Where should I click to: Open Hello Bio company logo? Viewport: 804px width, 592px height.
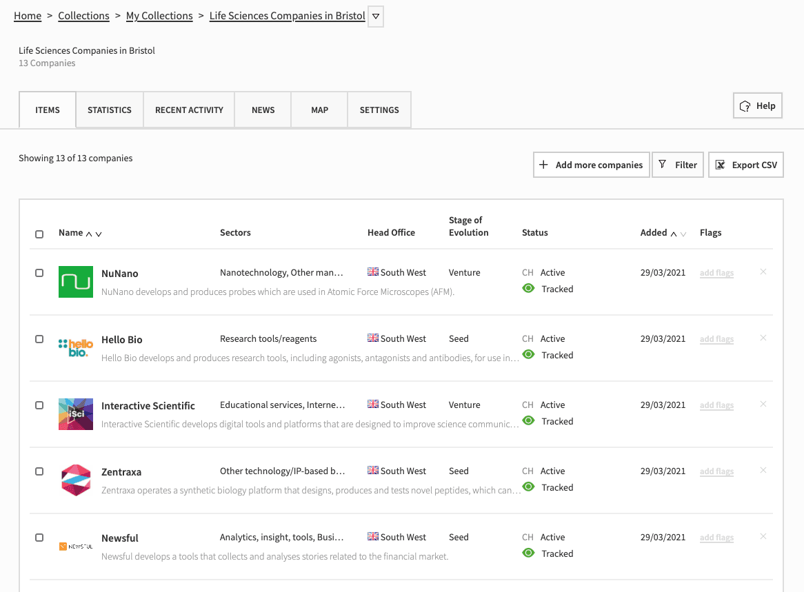pos(76,347)
